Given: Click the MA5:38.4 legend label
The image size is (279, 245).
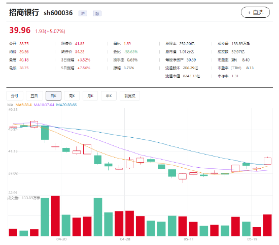Looking at the screenshot, I should pyautogui.click(x=23, y=105).
